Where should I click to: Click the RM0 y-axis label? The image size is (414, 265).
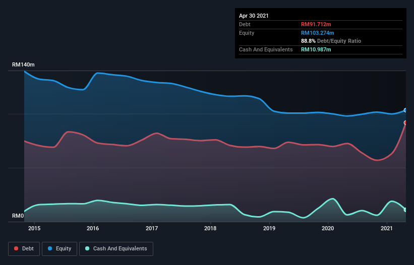[18, 216]
